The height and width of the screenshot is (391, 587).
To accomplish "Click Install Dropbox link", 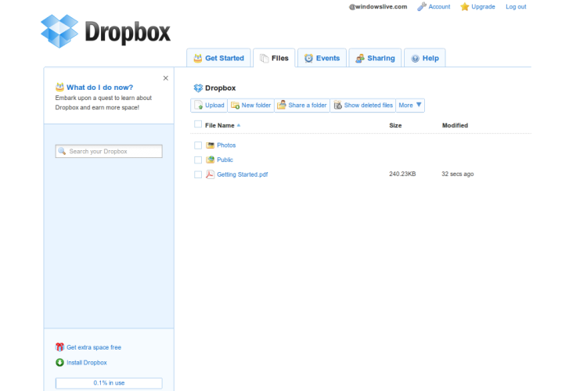I will click(x=86, y=363).
